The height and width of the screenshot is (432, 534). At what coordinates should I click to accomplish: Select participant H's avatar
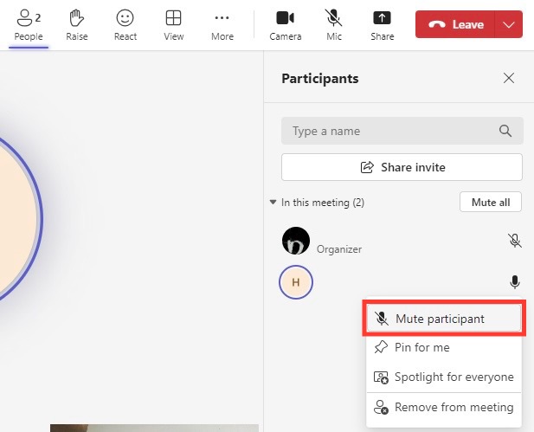[296, 282]
